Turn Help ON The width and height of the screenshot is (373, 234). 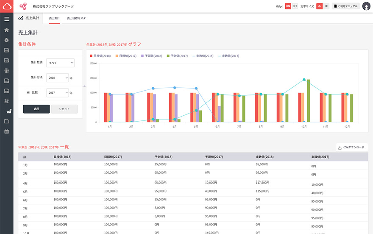[288, 6]
